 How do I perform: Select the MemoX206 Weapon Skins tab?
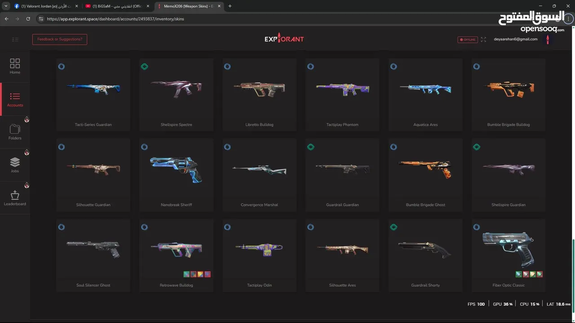pos(189,6)
